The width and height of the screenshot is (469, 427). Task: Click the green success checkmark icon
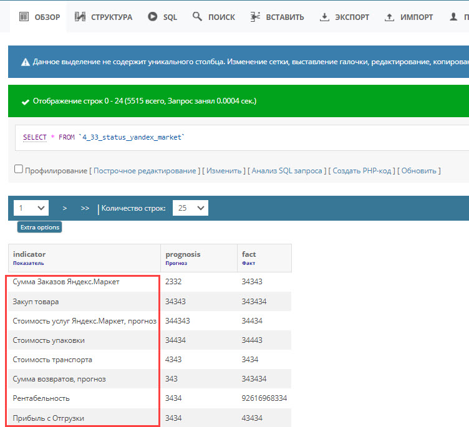[x=26, y=102]
